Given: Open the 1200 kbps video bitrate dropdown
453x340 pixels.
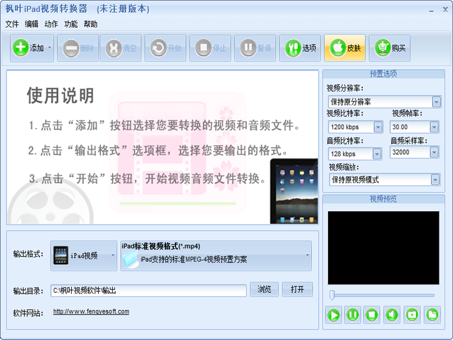Looking at the screenshot, I should point(378,127).
